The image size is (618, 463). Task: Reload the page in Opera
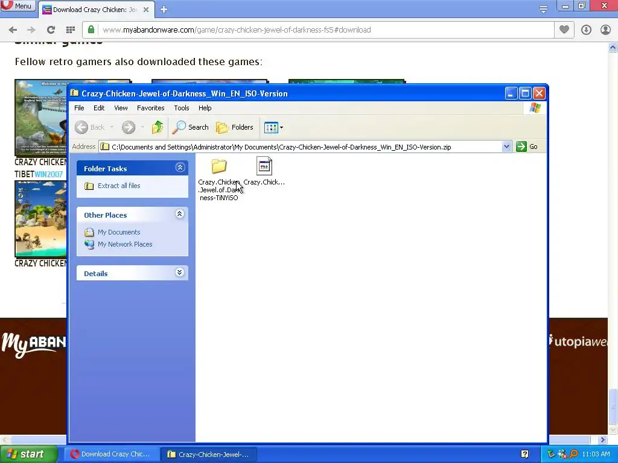click(x=51, y=30)
